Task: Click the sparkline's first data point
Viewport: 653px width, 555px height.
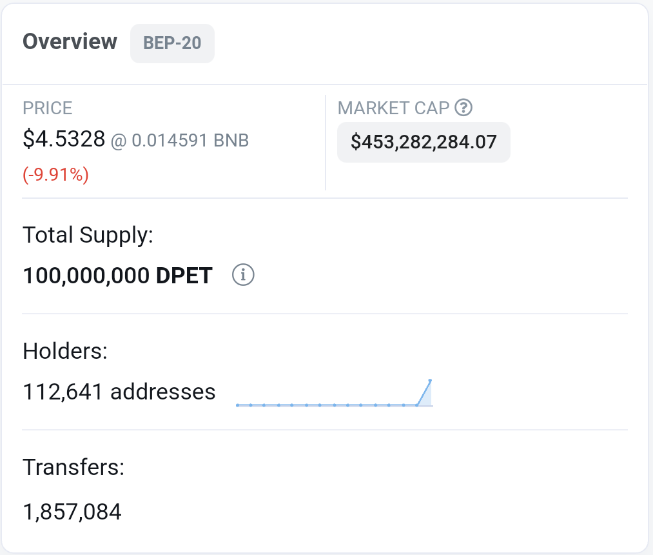Action: 237,405
